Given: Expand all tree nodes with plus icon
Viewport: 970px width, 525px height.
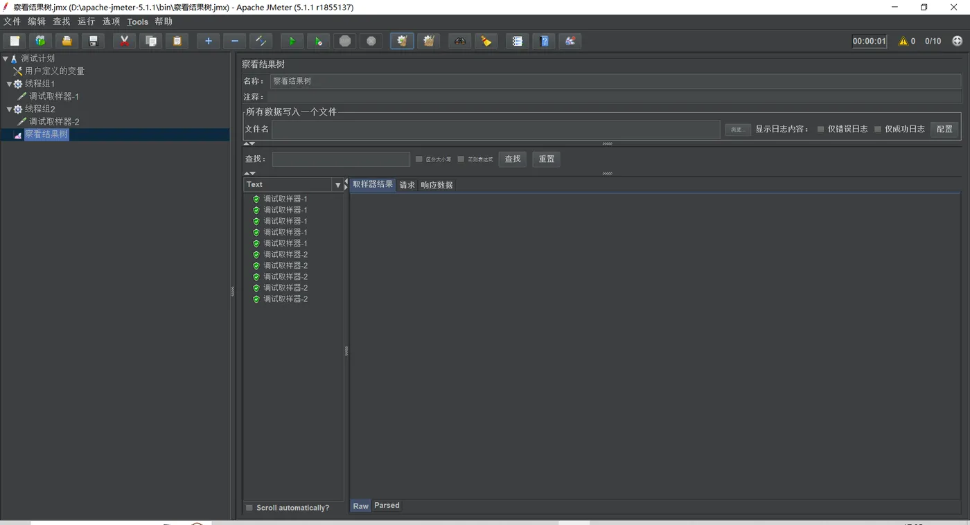Looking at the screenshot, I should coord(209,41).
